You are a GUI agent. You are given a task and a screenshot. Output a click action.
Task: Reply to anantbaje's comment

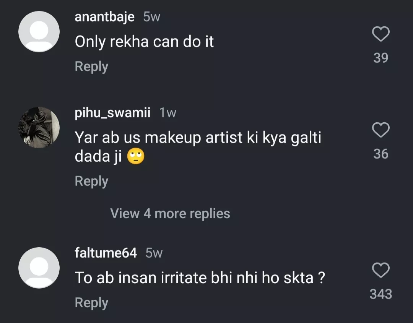click(91, 67)
